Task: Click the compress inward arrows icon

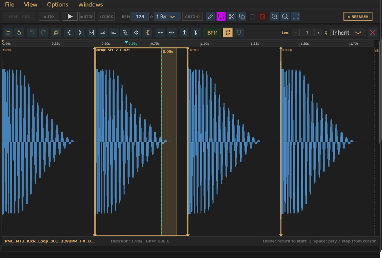Action: [171, 33]
